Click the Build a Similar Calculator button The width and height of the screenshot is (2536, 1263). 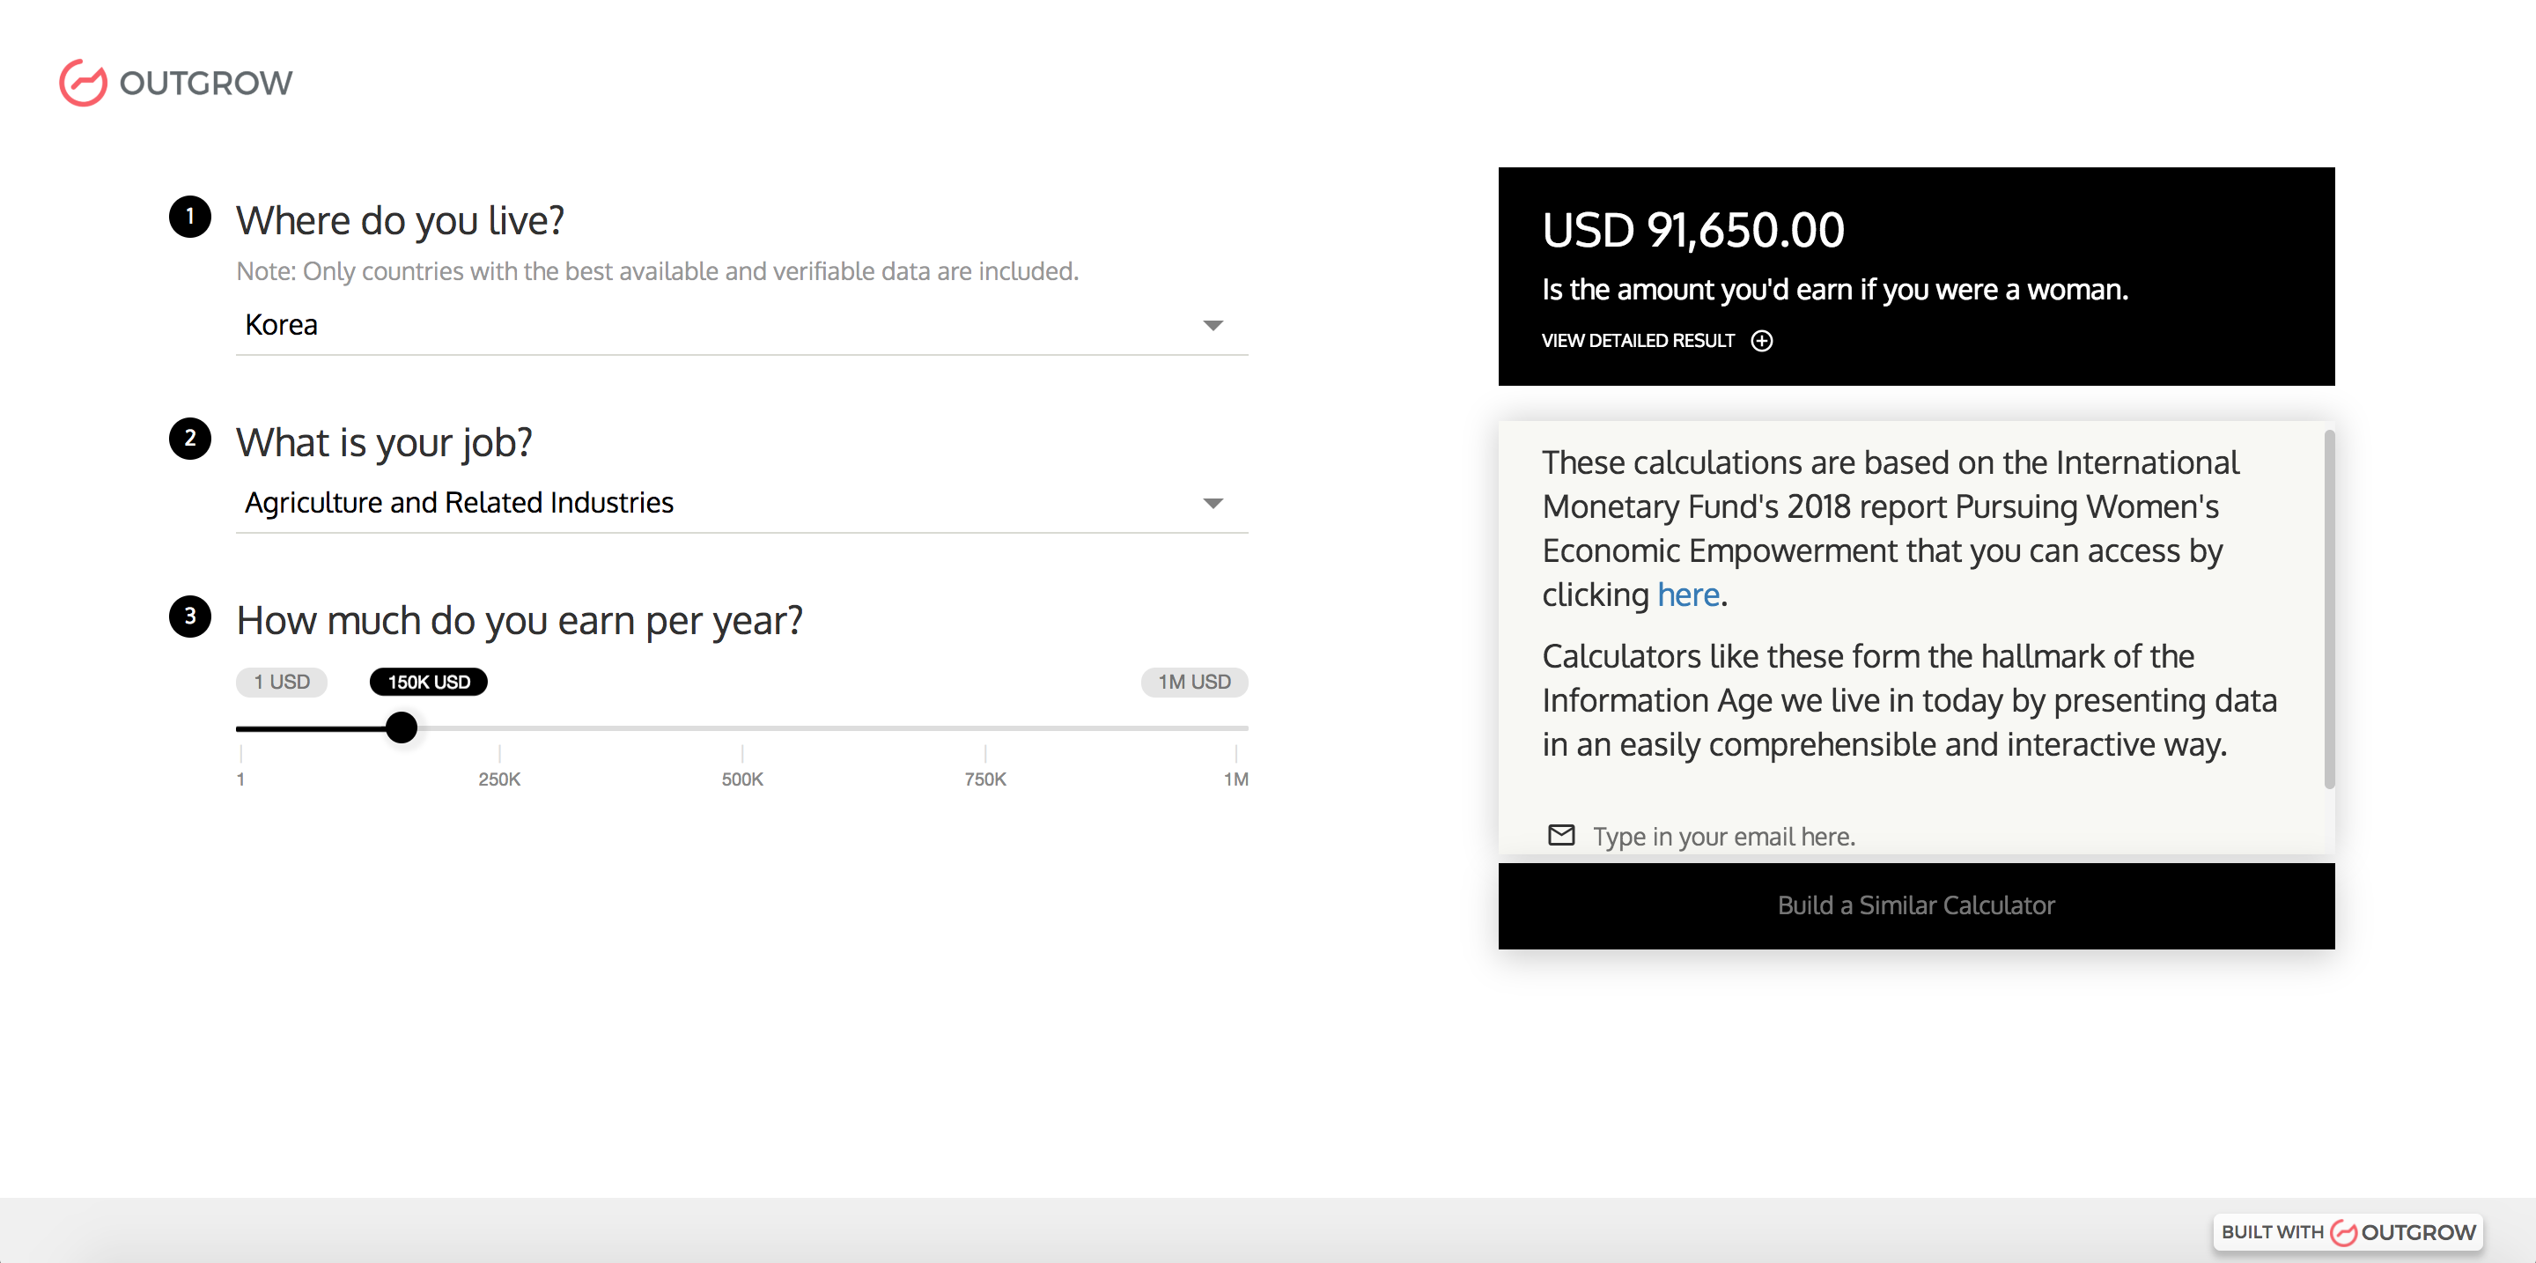[1916, 905]
